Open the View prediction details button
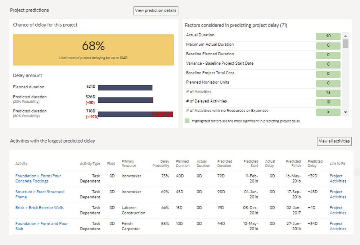This screenshot has height=245, width=360. 156,10
